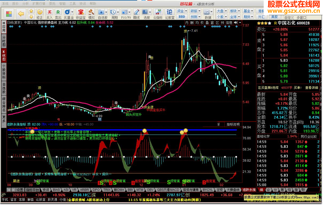The image size is (323, 205).
Task: Click the 多窗口 button
Action: 301,17
